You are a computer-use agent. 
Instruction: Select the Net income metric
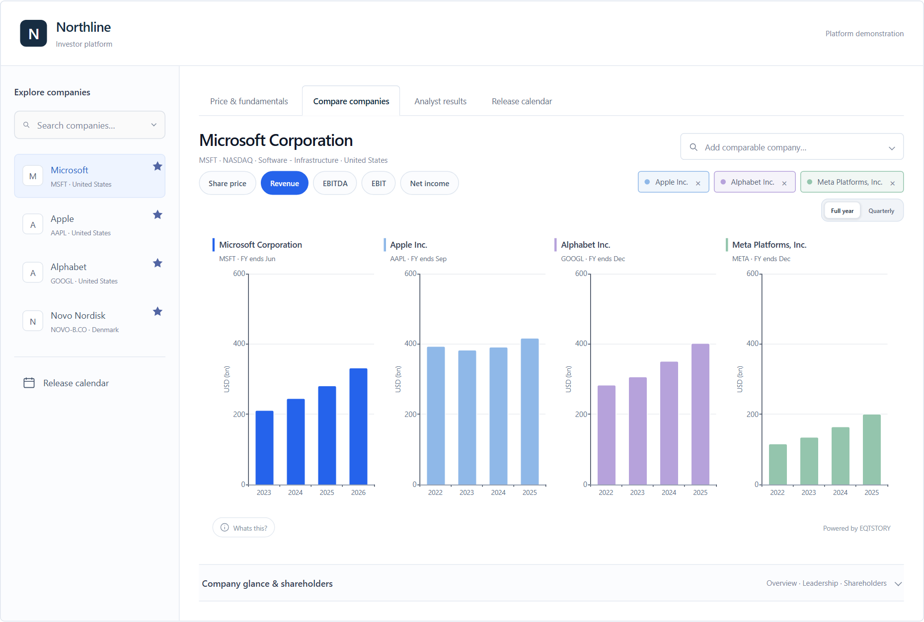pos(430,183)
